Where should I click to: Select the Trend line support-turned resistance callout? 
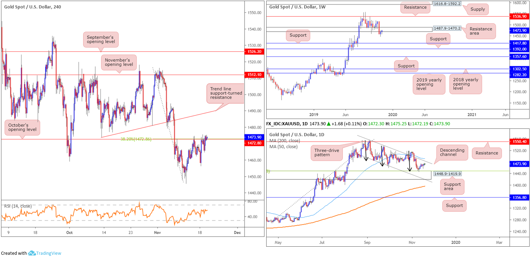click(226, 94)
